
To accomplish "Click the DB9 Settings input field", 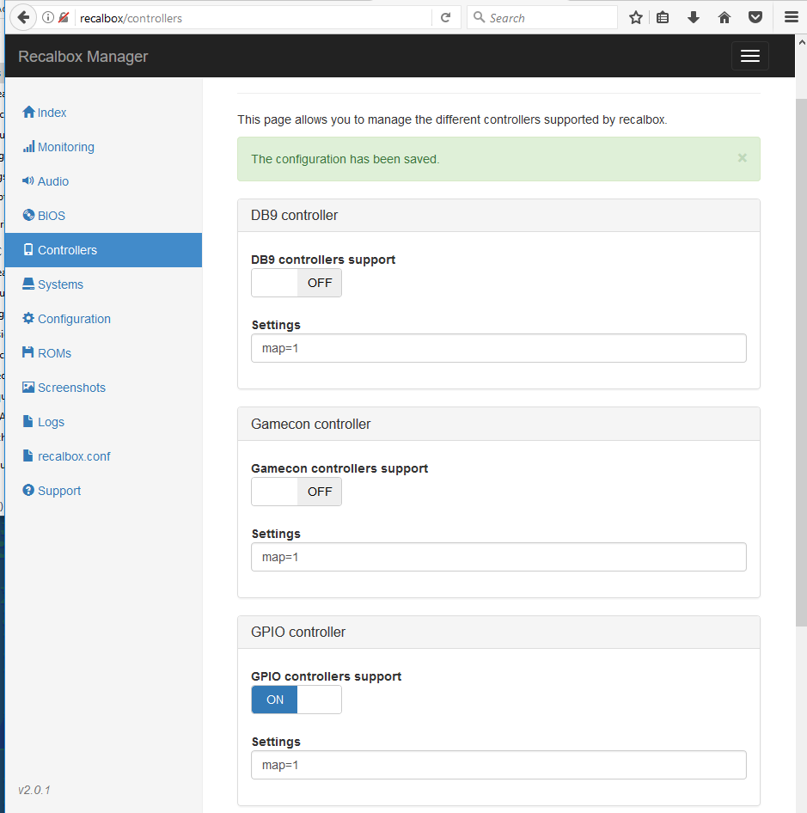I will point(498,348).
